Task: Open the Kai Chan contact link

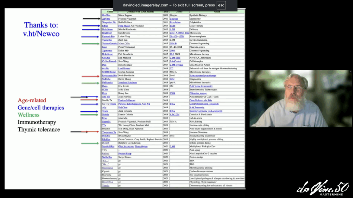Action: 123,107
